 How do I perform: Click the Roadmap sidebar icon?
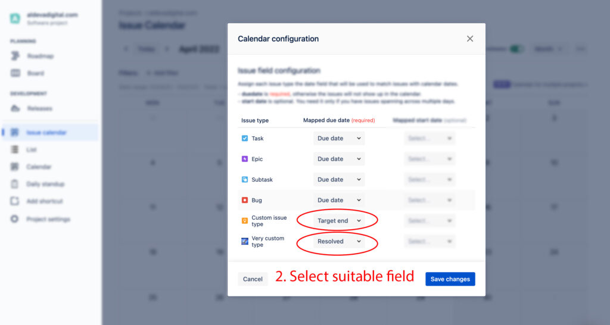(15, 56)
